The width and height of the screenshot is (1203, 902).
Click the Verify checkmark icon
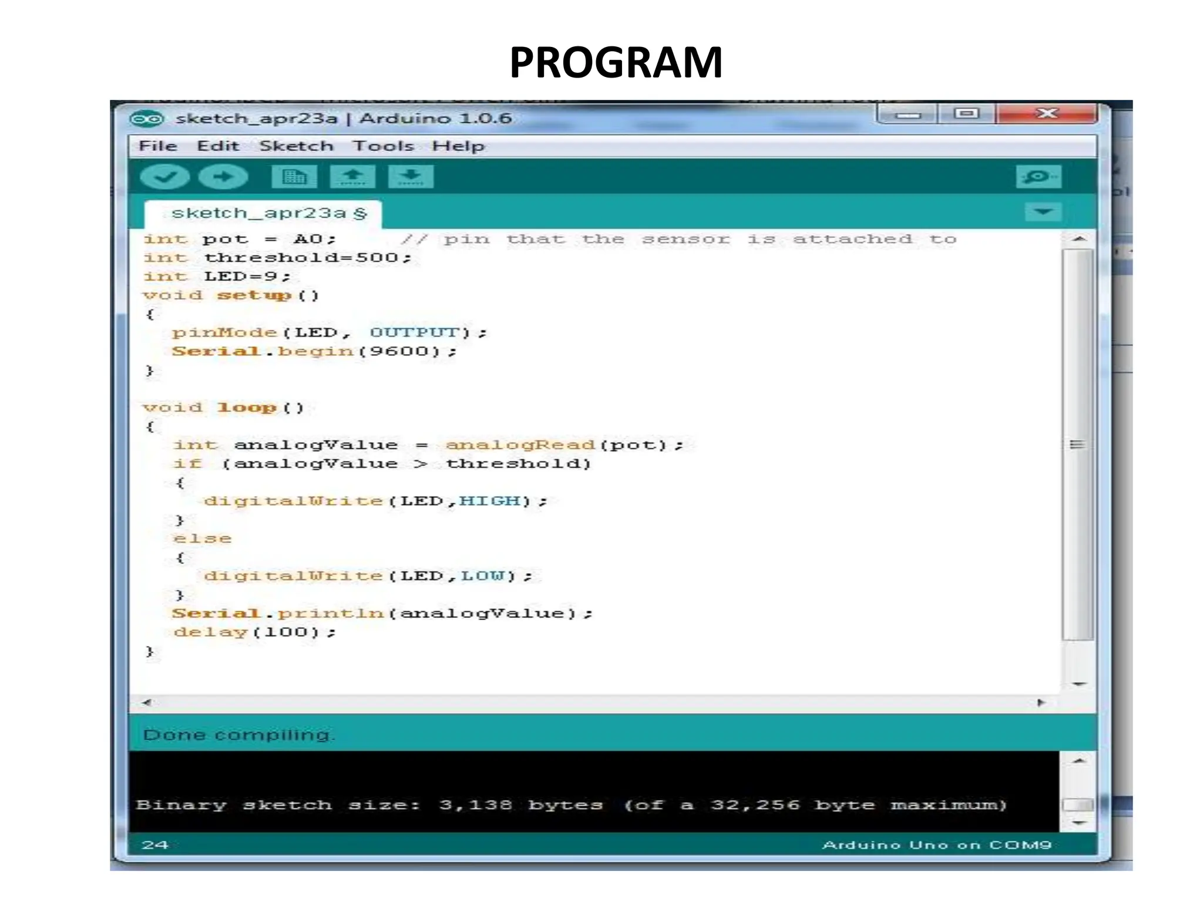(164, 177)
